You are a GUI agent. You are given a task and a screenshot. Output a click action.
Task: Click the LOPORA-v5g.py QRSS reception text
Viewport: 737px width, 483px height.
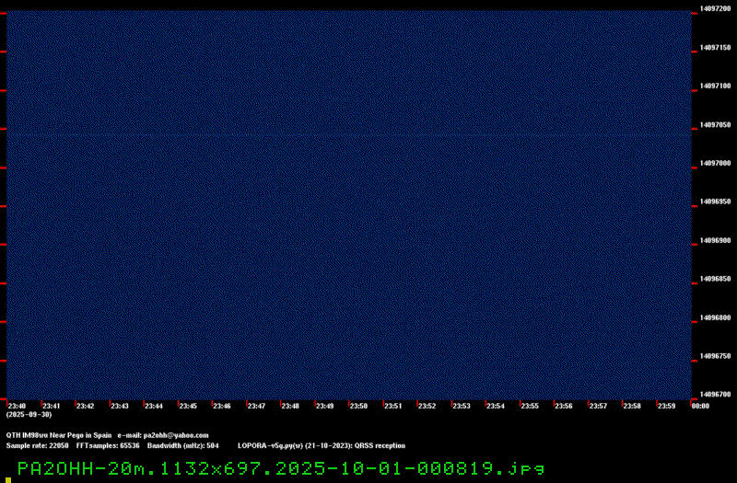322,446
